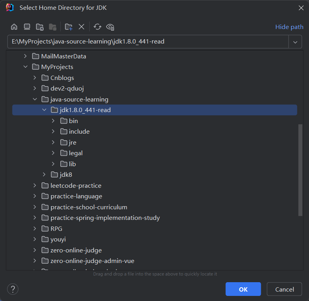Expand the bin folder chevron

tap(53, 121)
